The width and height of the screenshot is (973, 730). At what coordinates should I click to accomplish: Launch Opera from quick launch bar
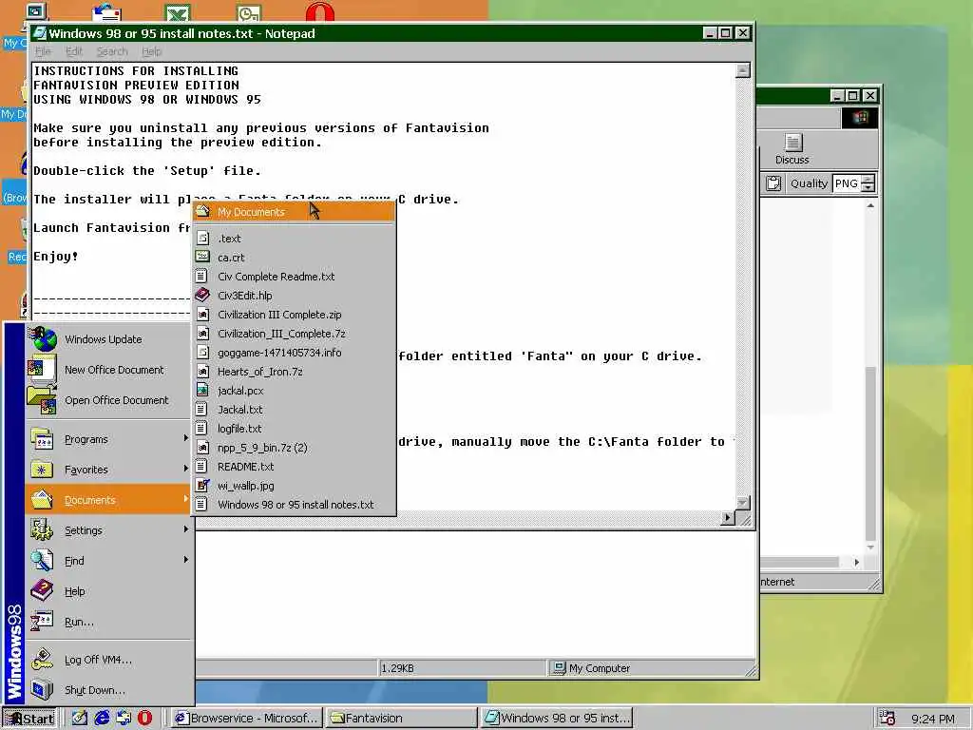coord(144,719)
